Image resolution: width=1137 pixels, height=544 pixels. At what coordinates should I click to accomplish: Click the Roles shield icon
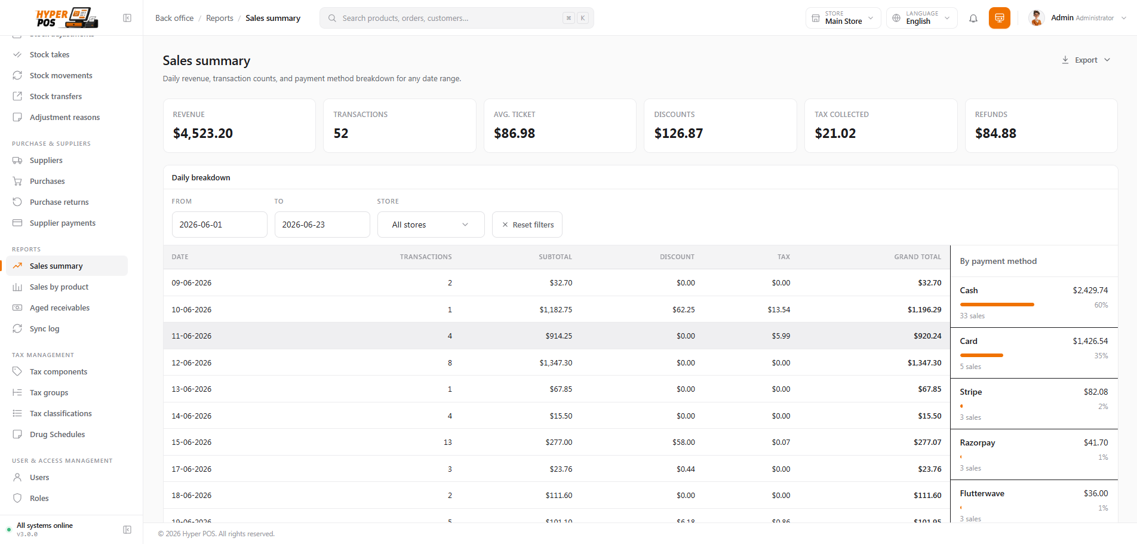point(17,498)
